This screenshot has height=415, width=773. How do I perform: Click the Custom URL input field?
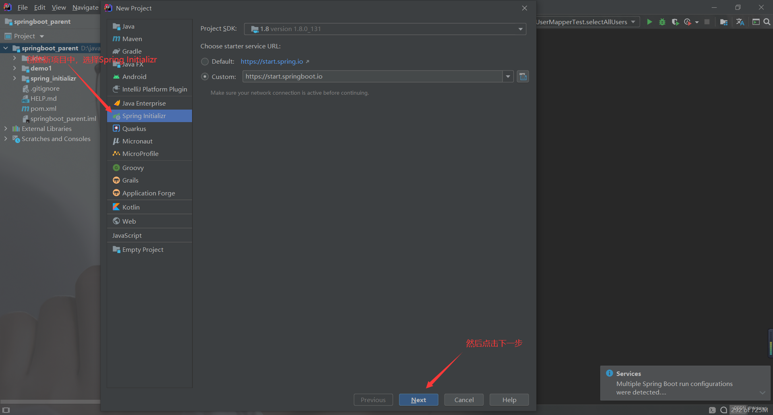(x=372, y=77)
